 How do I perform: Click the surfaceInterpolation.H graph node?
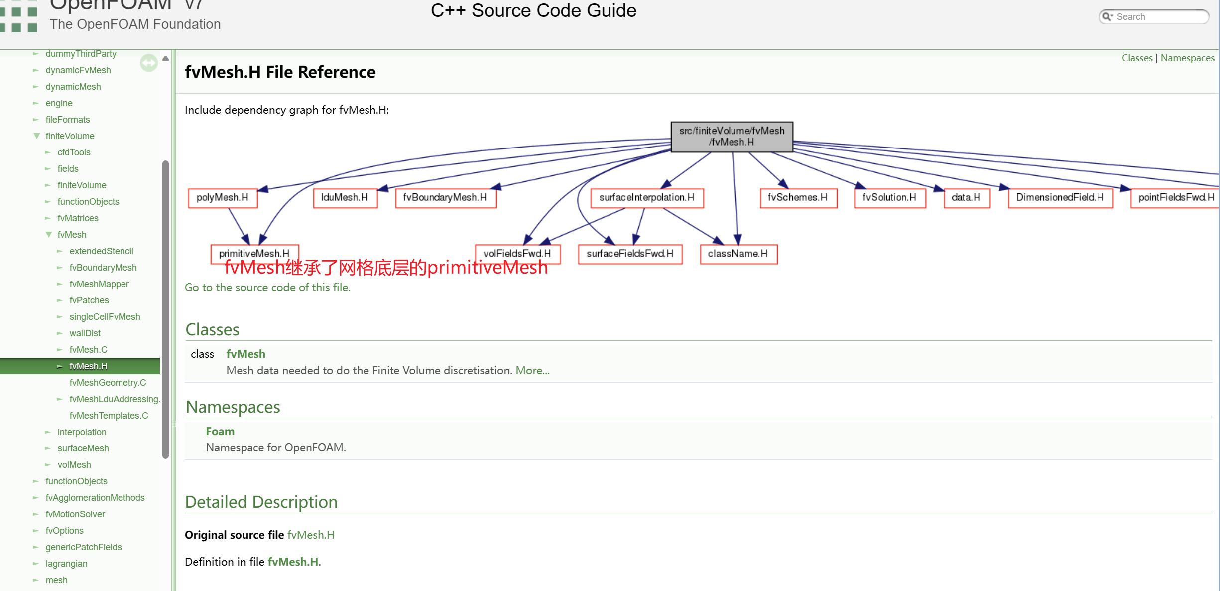647,198
